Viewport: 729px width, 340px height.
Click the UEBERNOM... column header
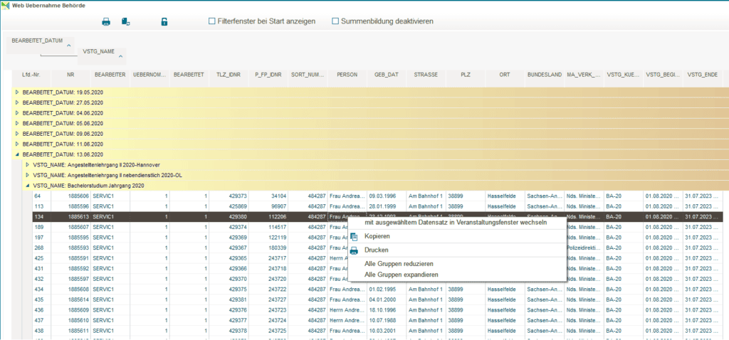[150, 75]
